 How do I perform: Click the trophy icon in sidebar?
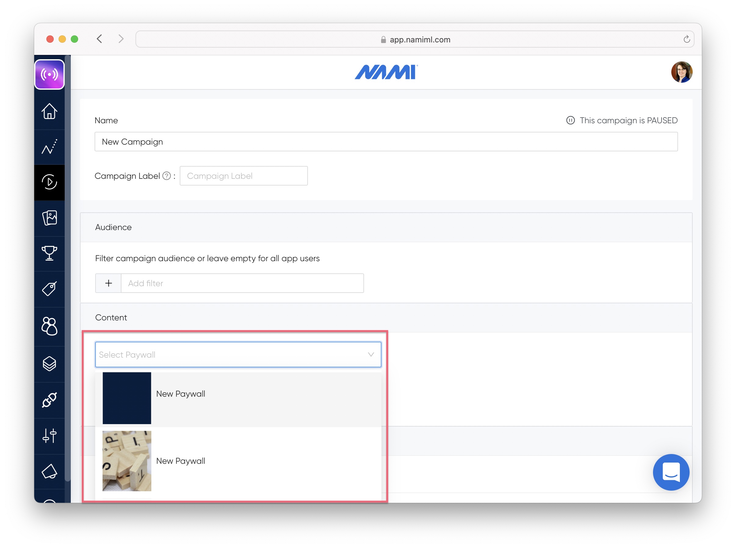point(49,254)
